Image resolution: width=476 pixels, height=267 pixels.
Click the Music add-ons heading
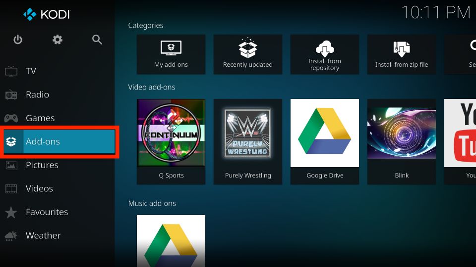click(x=152, y=203)
